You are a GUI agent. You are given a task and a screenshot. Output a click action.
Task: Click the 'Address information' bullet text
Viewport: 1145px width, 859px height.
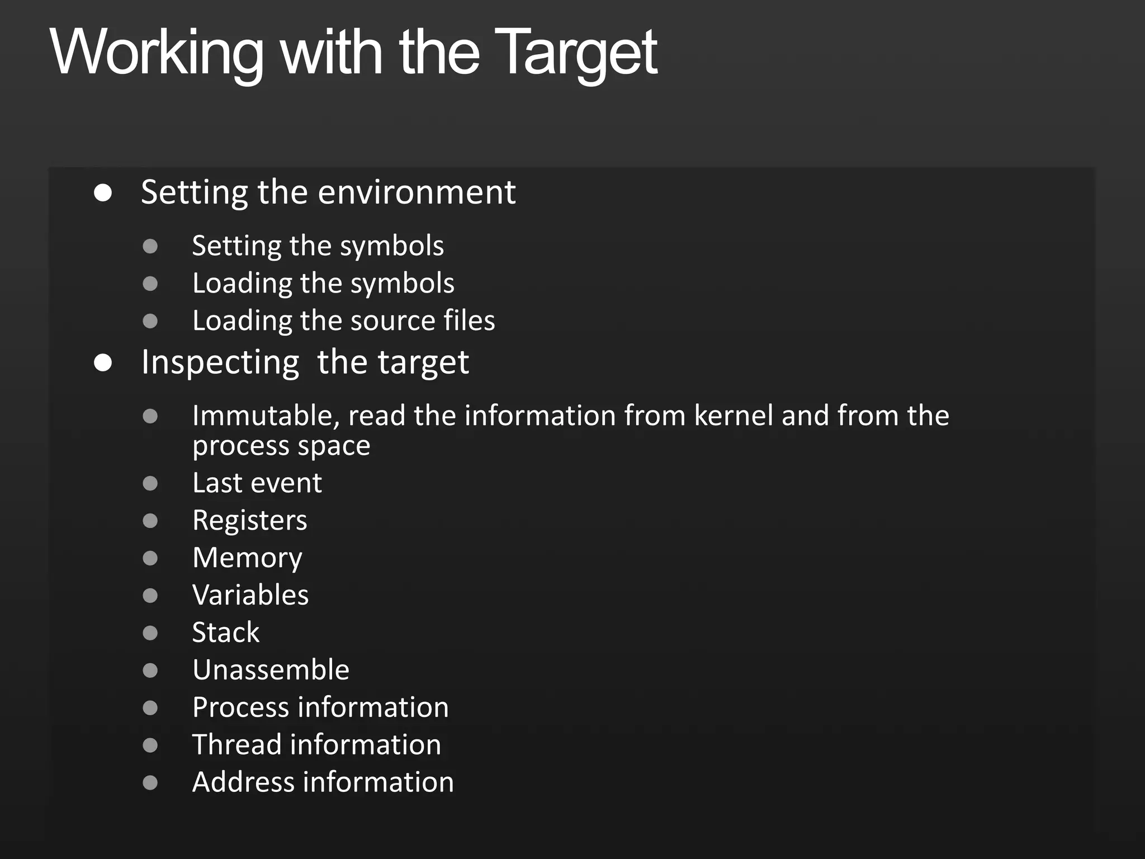[x=323, y=782]
